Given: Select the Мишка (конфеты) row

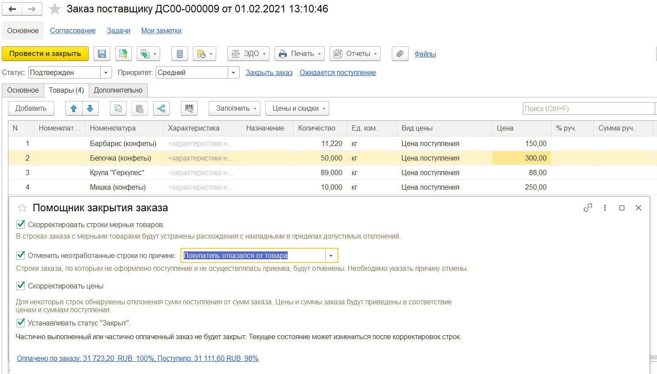Looking at the screenshot, I should point(332,187).
